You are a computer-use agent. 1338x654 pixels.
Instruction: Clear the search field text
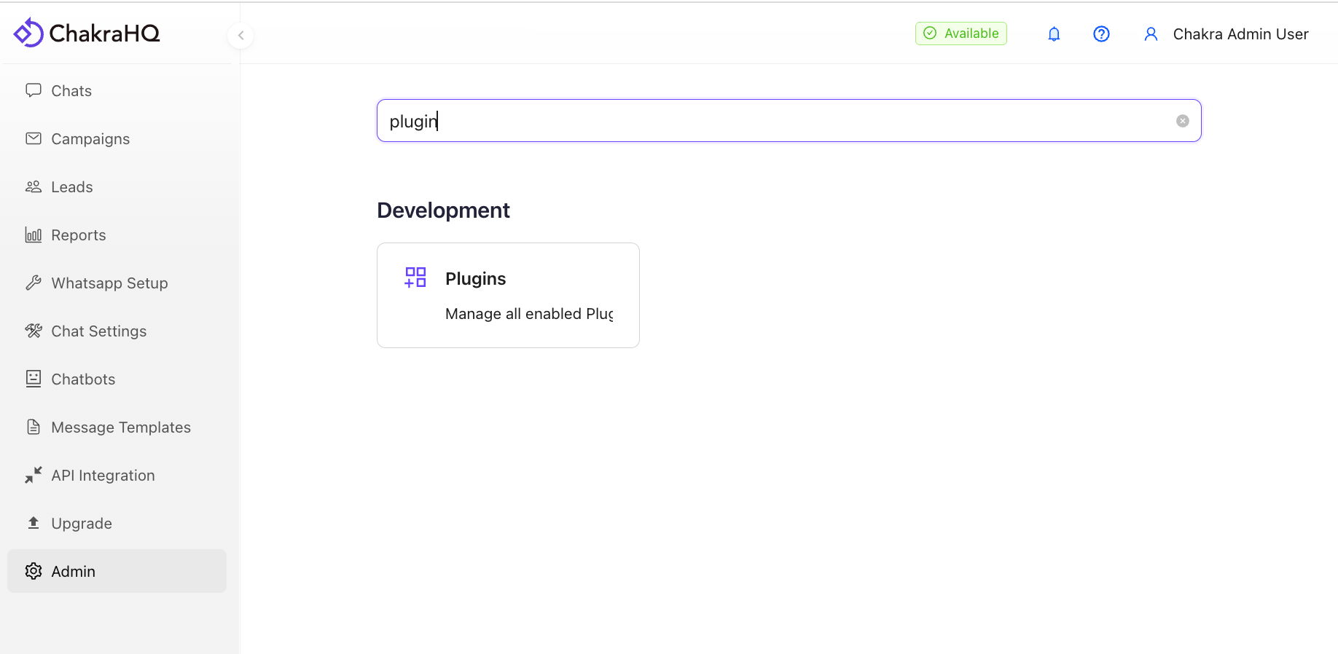pyautogui.click(x=1182, y=121)
